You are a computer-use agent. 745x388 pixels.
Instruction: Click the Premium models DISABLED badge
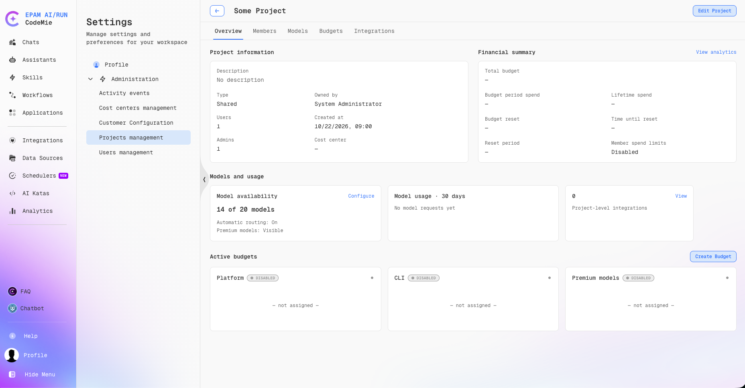pyautogui.click(x=638, y=278)
